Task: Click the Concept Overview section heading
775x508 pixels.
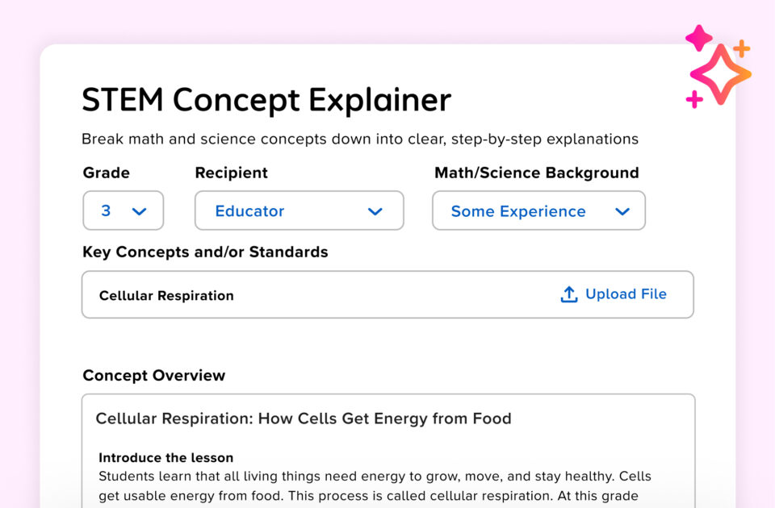Action: (x=153, y=375)
